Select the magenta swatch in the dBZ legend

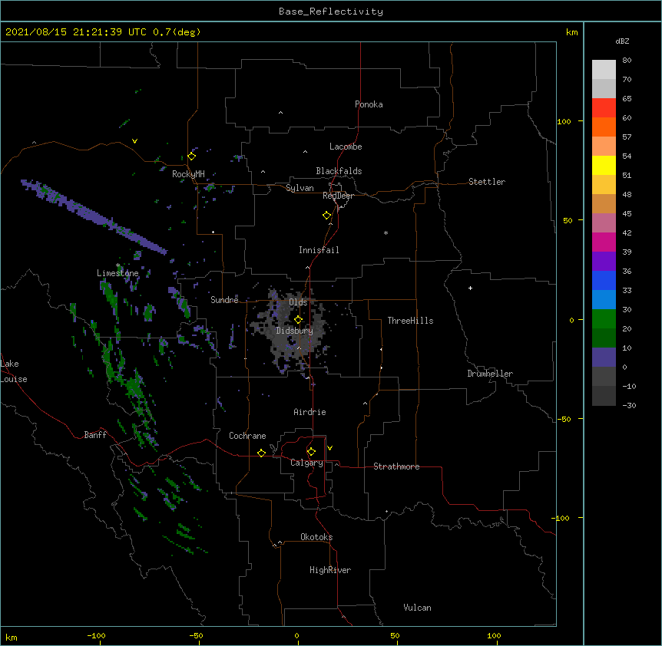click(x=604, y=242)
